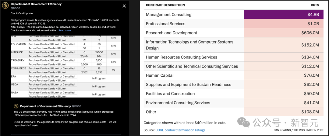Image resolution: width=329 pixels, height=136 pixels.
Task: Click the $41.0M value
Action: 311,103
